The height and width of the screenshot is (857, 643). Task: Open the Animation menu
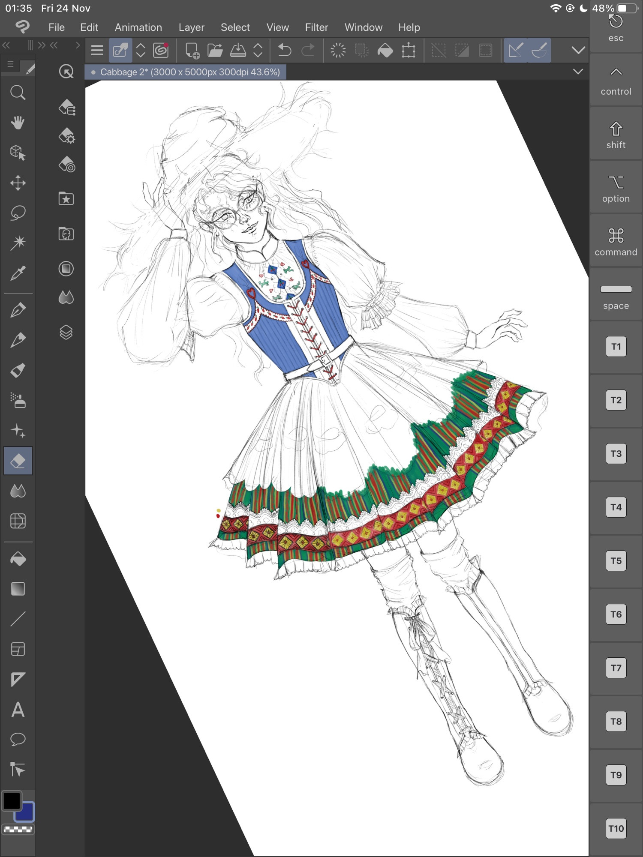pos(138,27)
